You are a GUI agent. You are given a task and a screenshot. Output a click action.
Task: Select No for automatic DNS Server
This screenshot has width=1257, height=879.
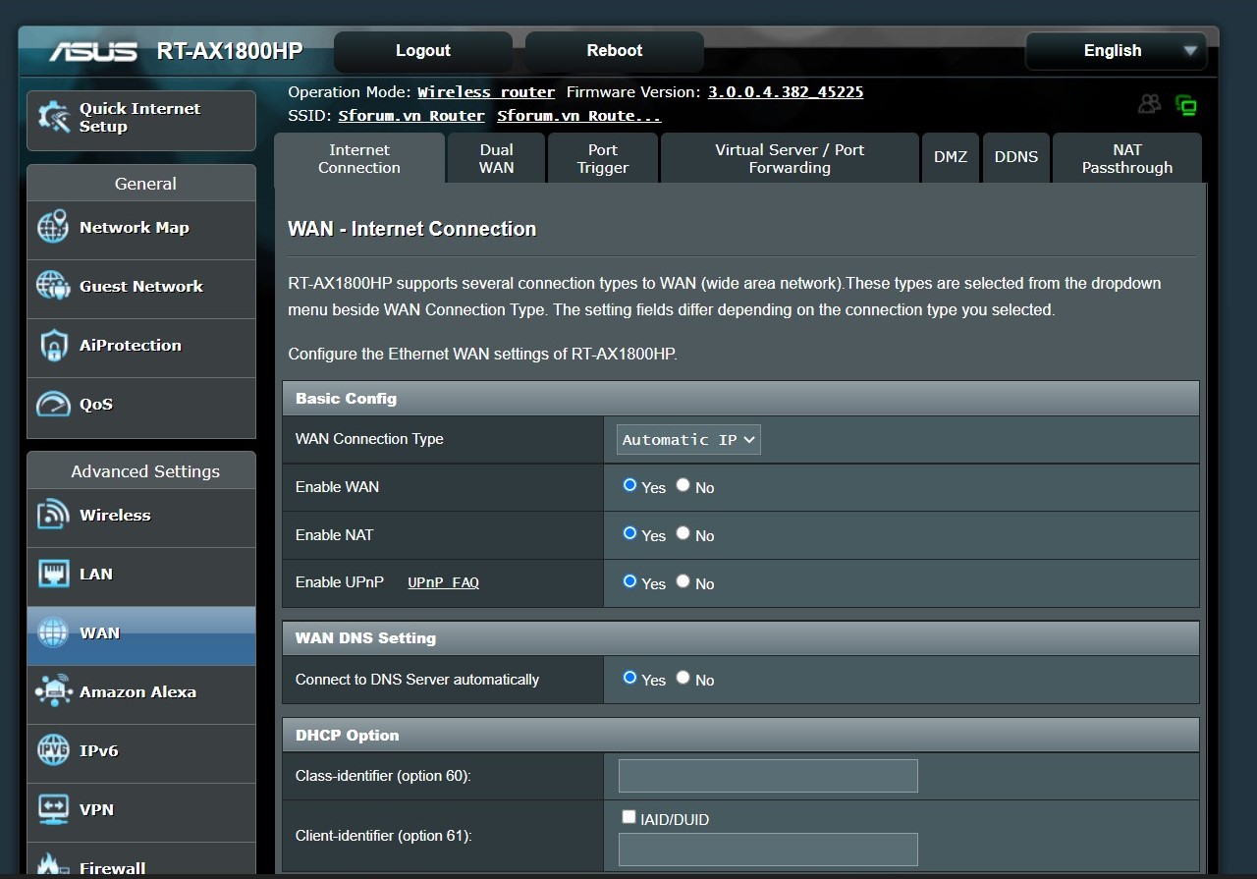[x=683, y=678]
